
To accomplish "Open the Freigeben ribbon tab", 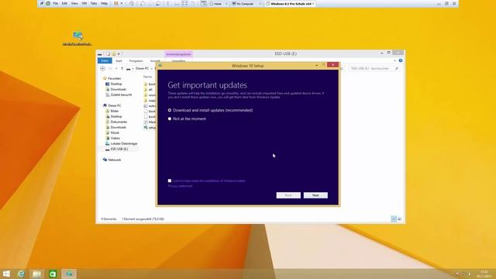I will [136, 60].
